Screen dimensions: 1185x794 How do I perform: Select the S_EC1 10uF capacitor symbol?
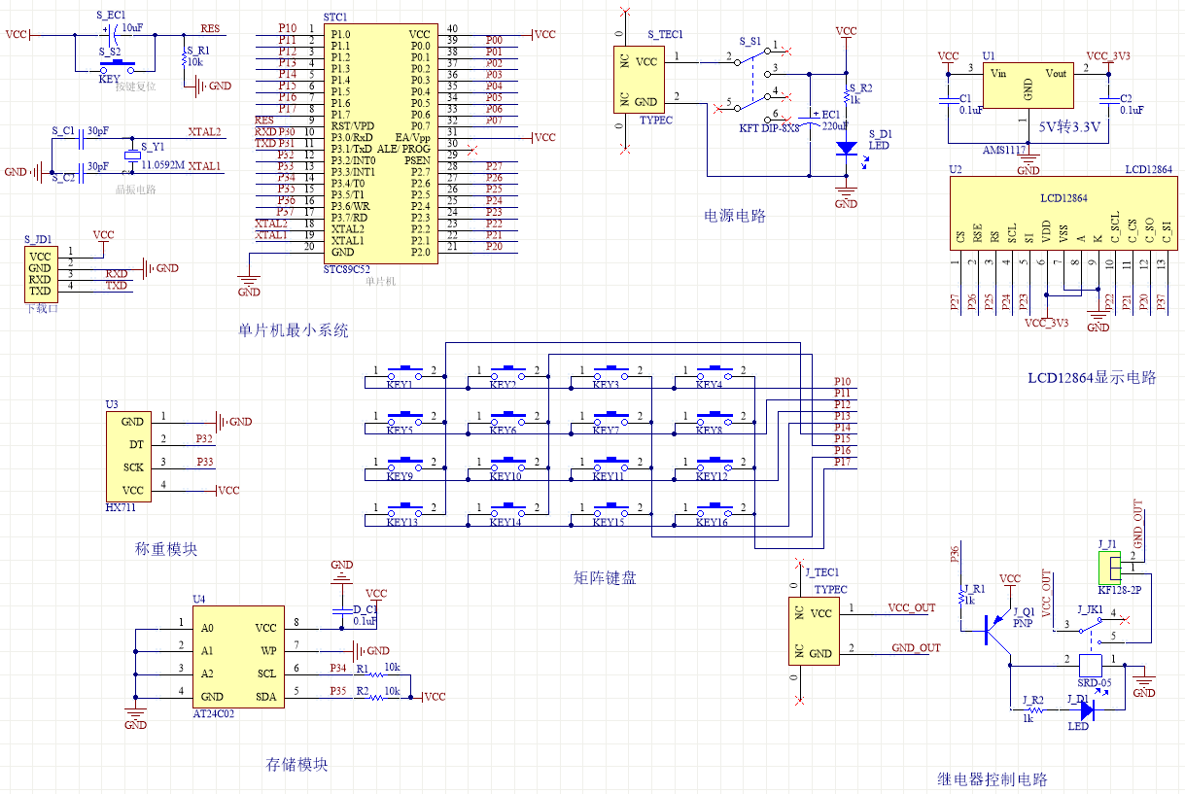112,35
